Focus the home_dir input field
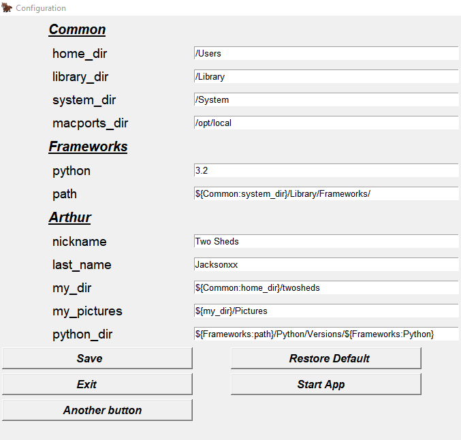 pos(325,53)
